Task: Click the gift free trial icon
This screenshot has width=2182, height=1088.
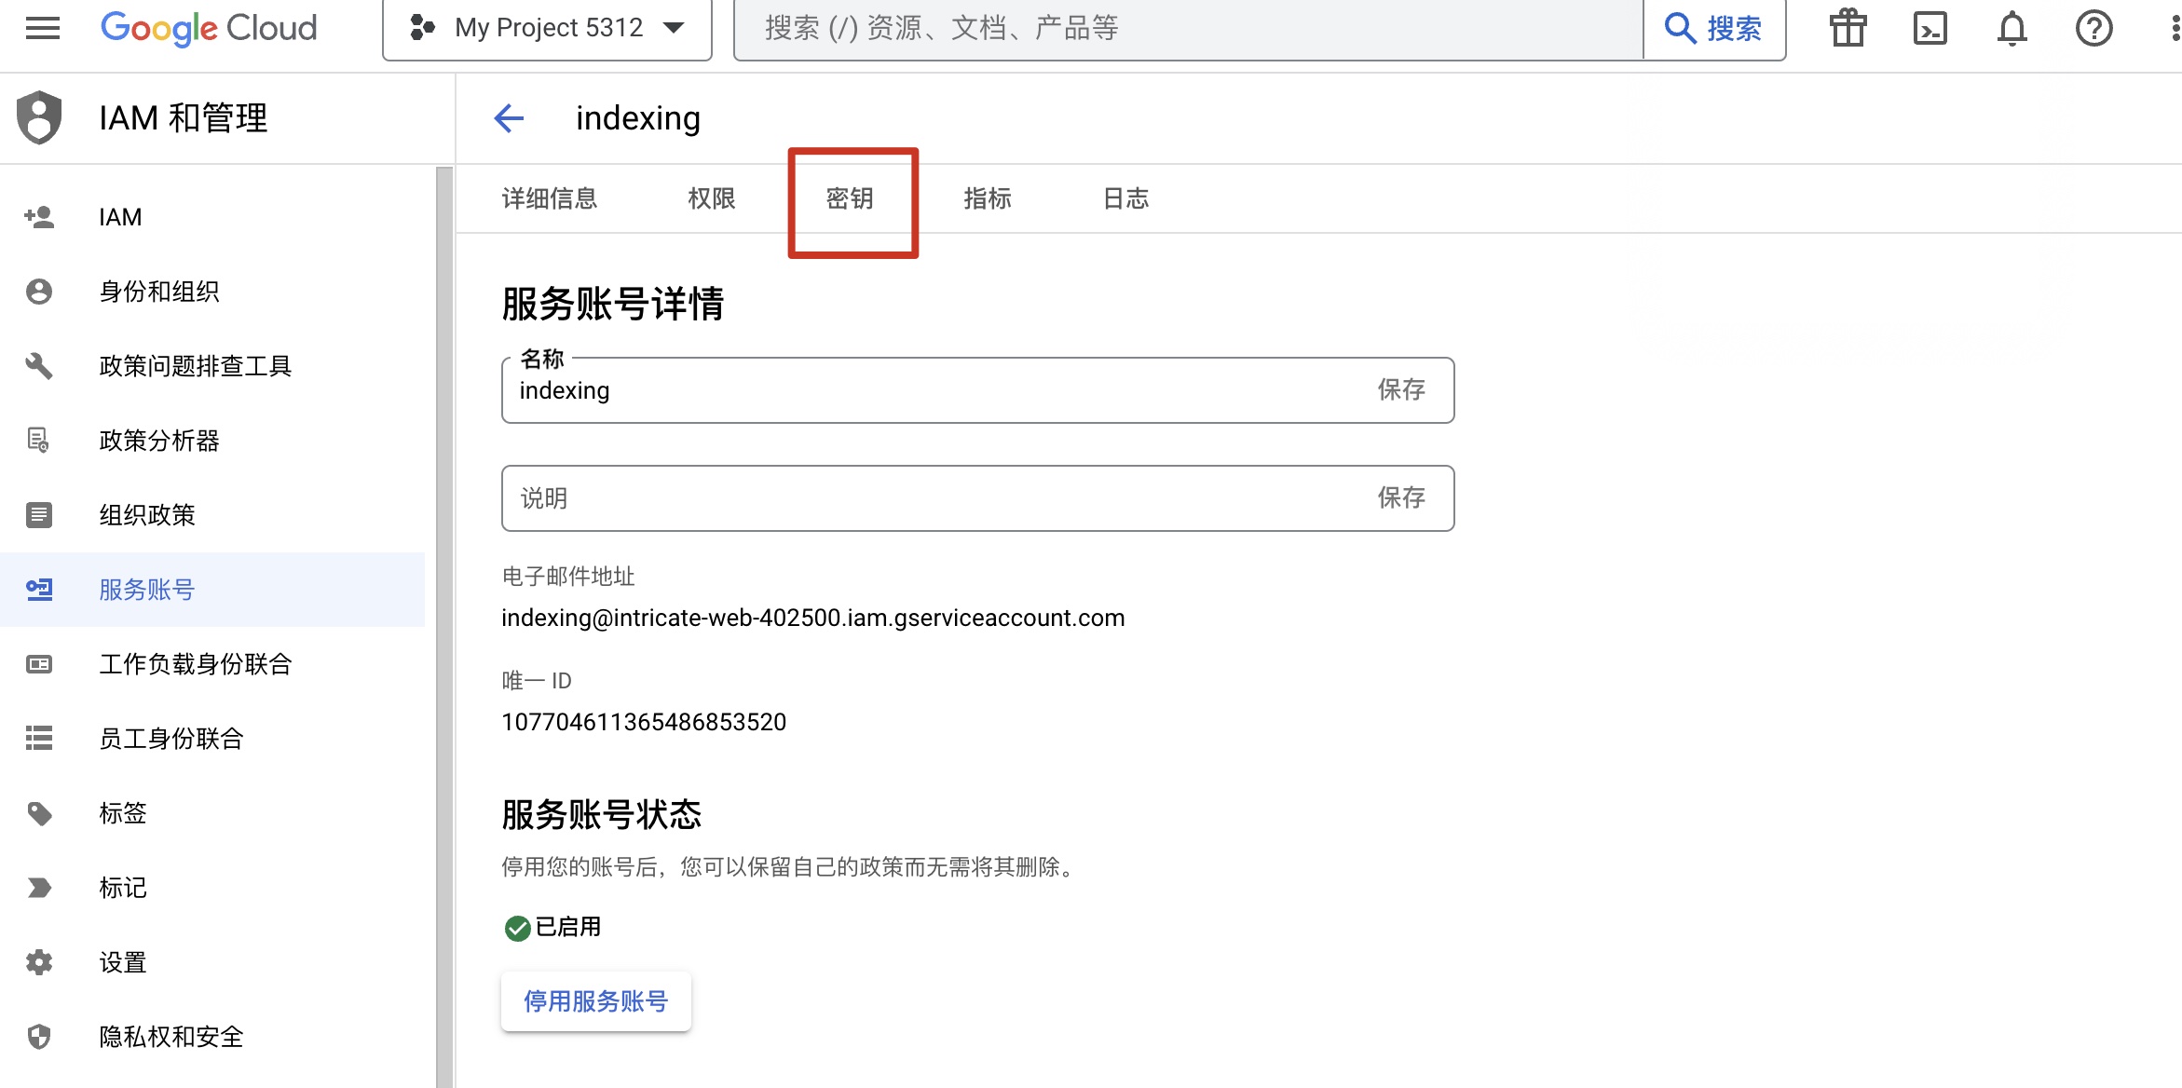Action: [1848, 28]
